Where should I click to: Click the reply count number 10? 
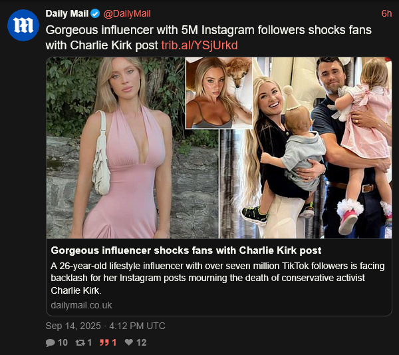coord(63,342)
